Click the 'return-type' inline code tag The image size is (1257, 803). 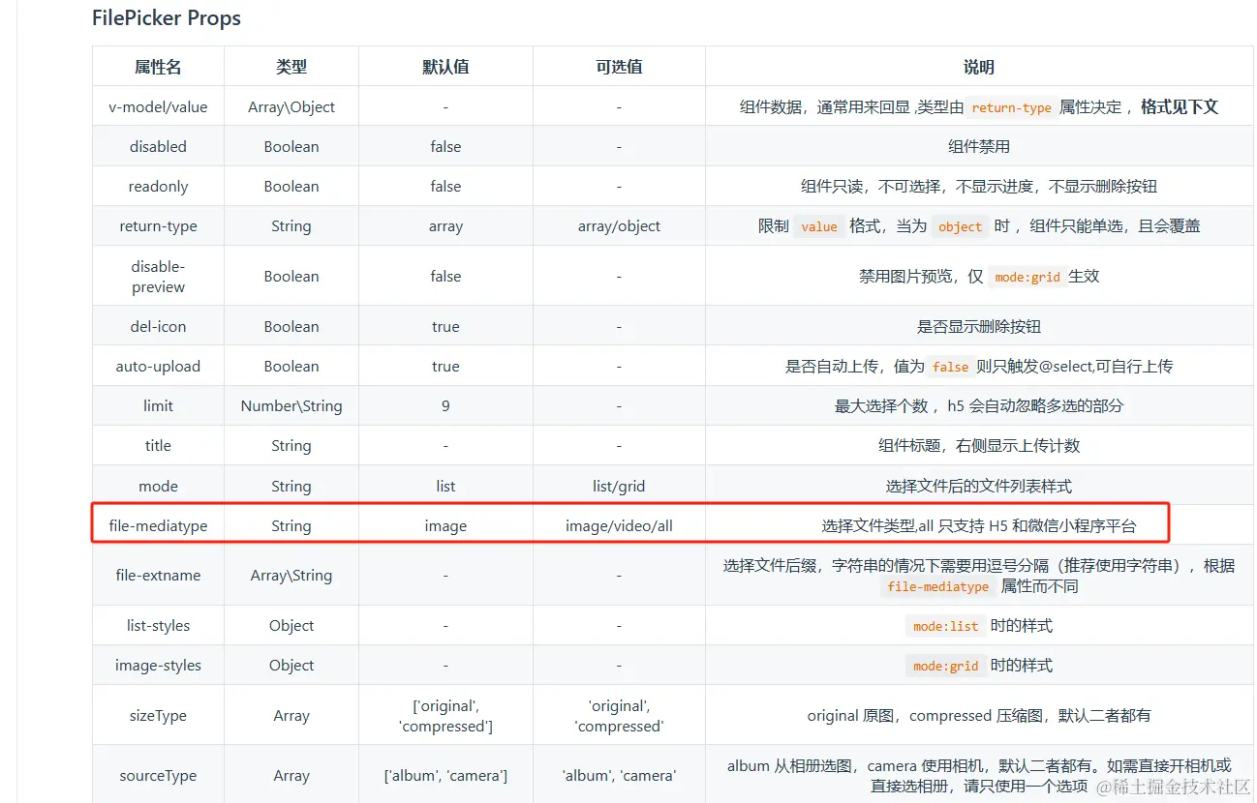[x=1011, y=107]
